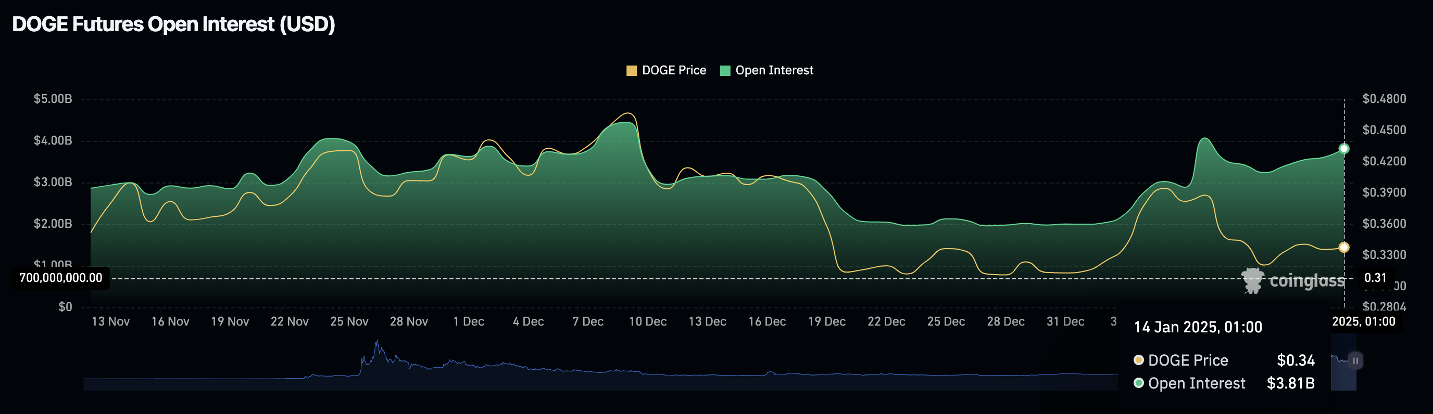Toggle the DOGE Price legend series
This screenshot has width=1433, height=414.
[x=666, y=71]
